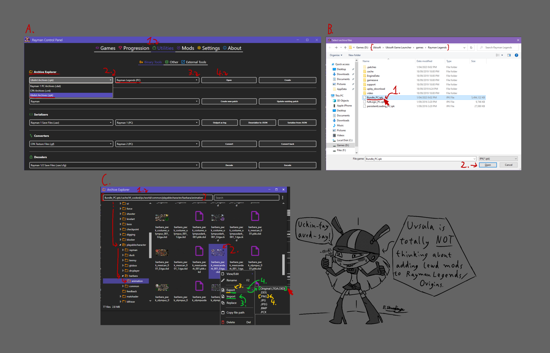Click Create new patch button
The width and height of the screenshot is (550, 353).
pos(229,101)
